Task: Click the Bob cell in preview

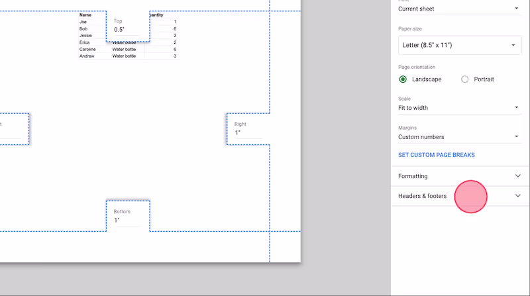Action: point(83,28)
